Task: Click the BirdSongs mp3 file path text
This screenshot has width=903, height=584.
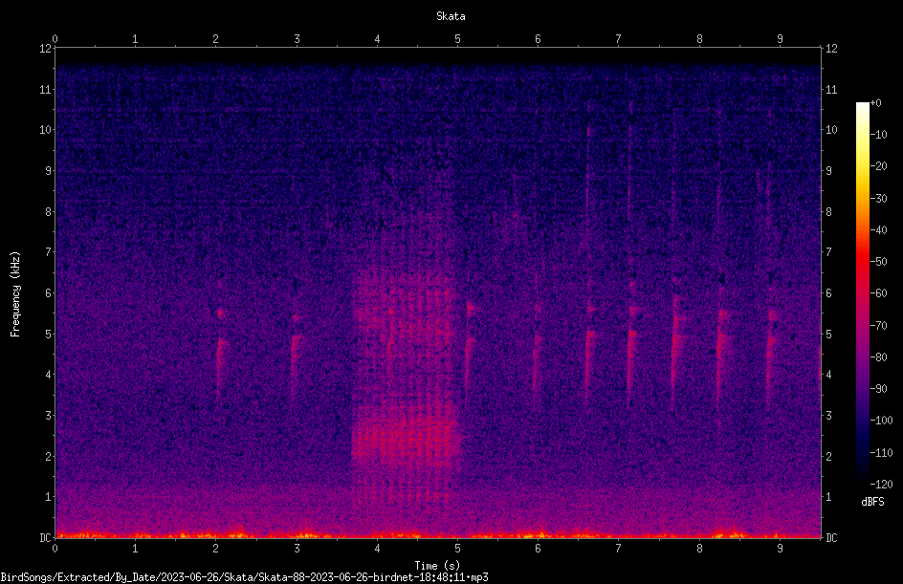Action: point(244,577)
